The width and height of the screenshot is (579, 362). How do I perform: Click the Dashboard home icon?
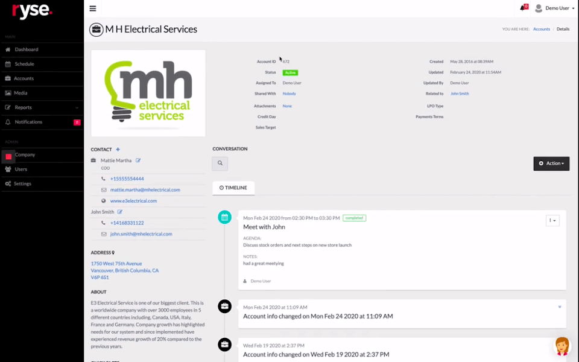point(8,49)
